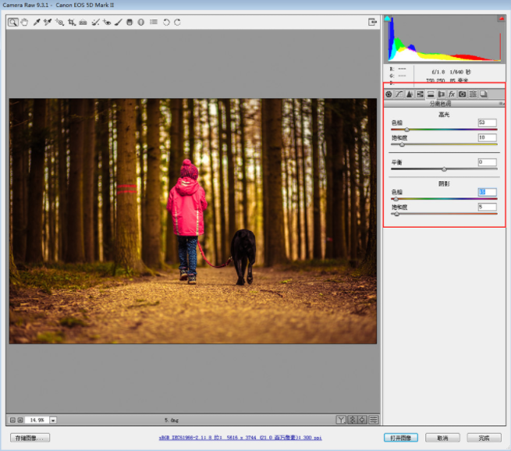This screenshot has height=451, width=511.
Task: Toggle before/after preview view
Action: [x=341, y=419]
